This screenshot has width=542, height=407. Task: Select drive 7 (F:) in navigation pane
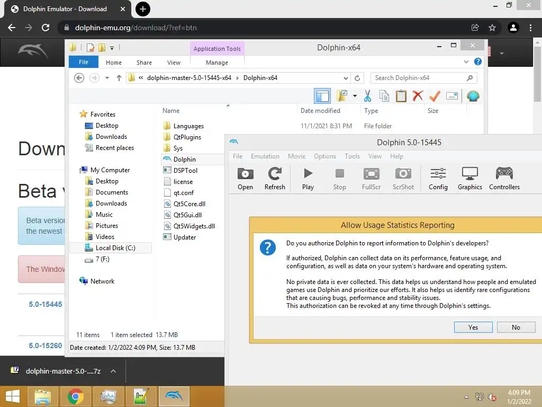[102, 259]
